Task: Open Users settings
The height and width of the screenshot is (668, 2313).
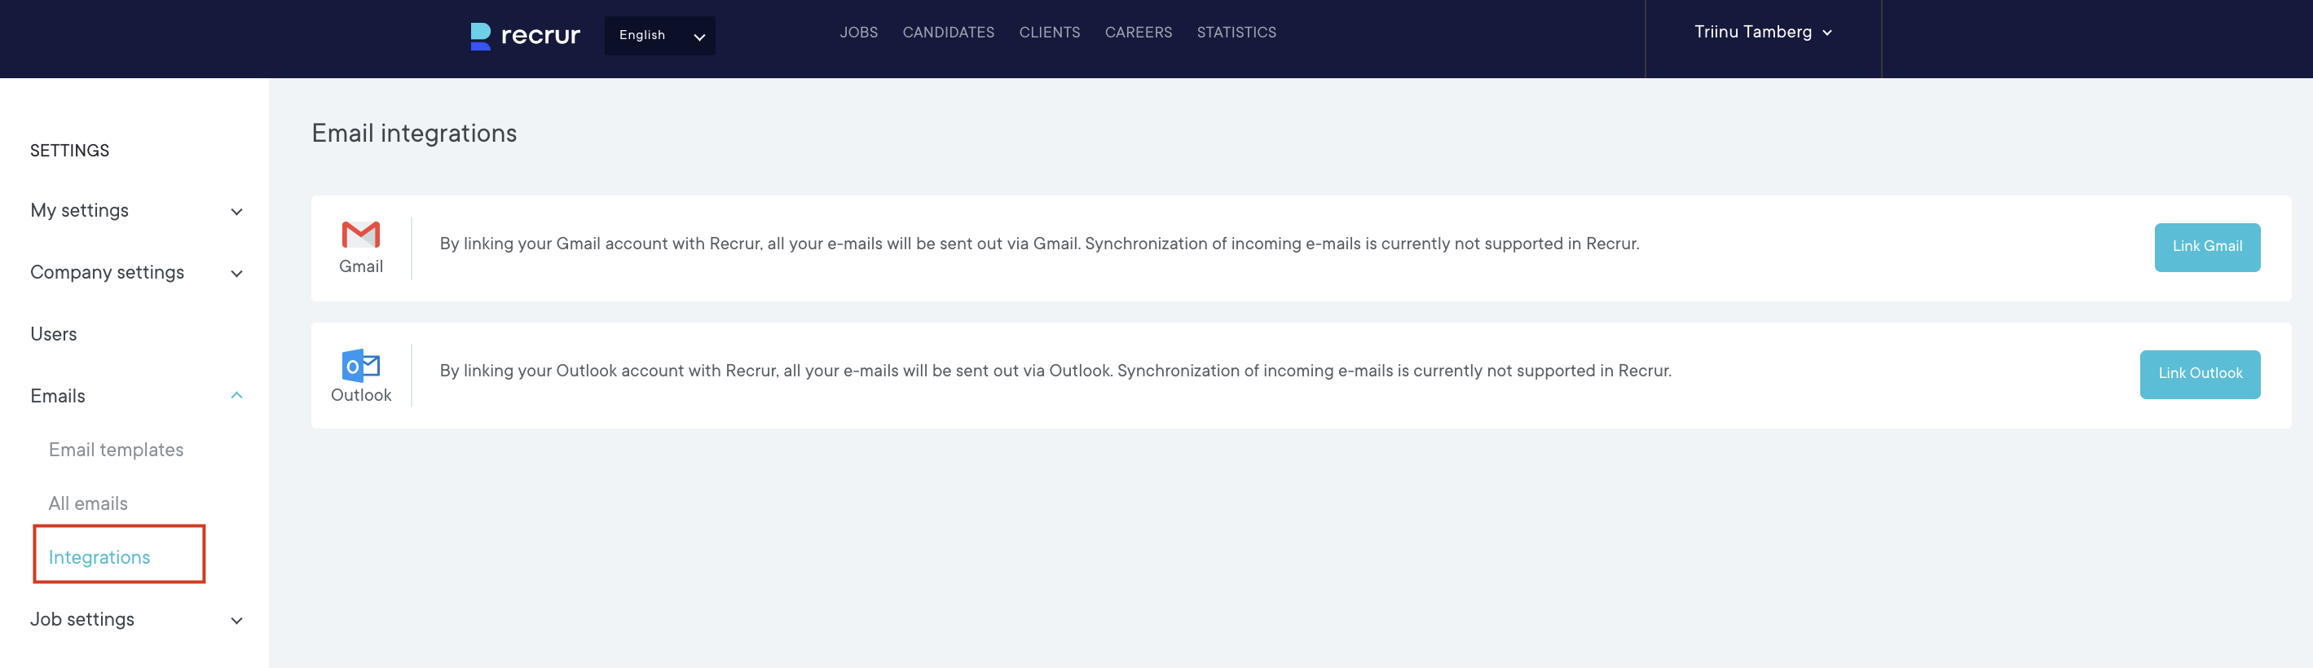Action: point(54,334)
